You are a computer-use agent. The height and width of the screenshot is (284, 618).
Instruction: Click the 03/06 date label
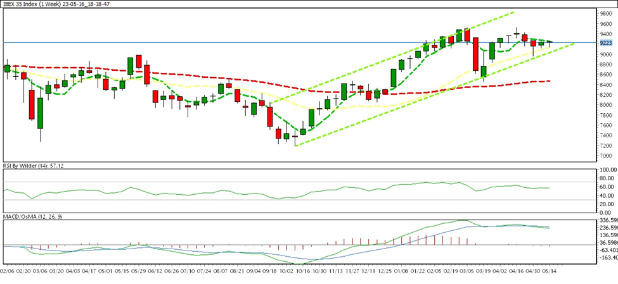[x=41, y=271]
